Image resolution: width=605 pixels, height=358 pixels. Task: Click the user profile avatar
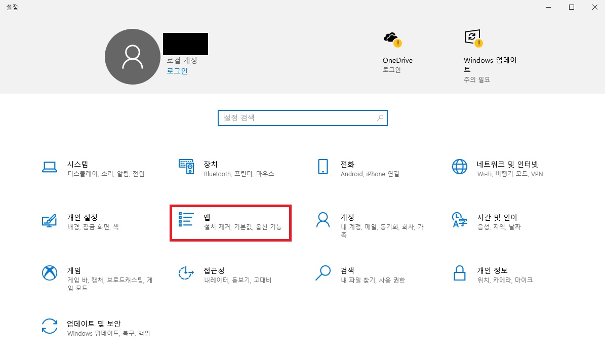[x=132, y=57]
